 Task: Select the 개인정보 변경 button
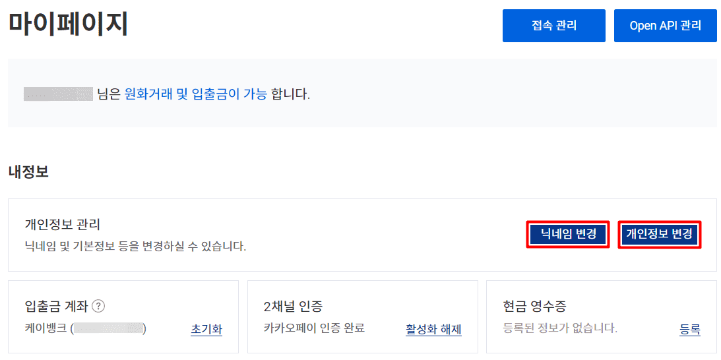659,234
